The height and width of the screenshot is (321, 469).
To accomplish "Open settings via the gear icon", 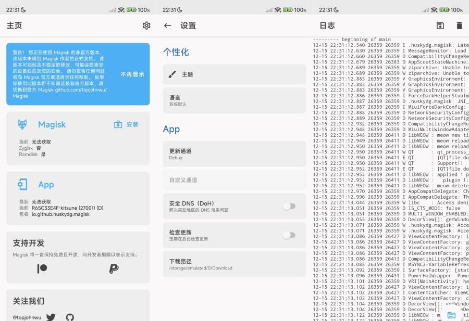I will (x=146, y=25).
